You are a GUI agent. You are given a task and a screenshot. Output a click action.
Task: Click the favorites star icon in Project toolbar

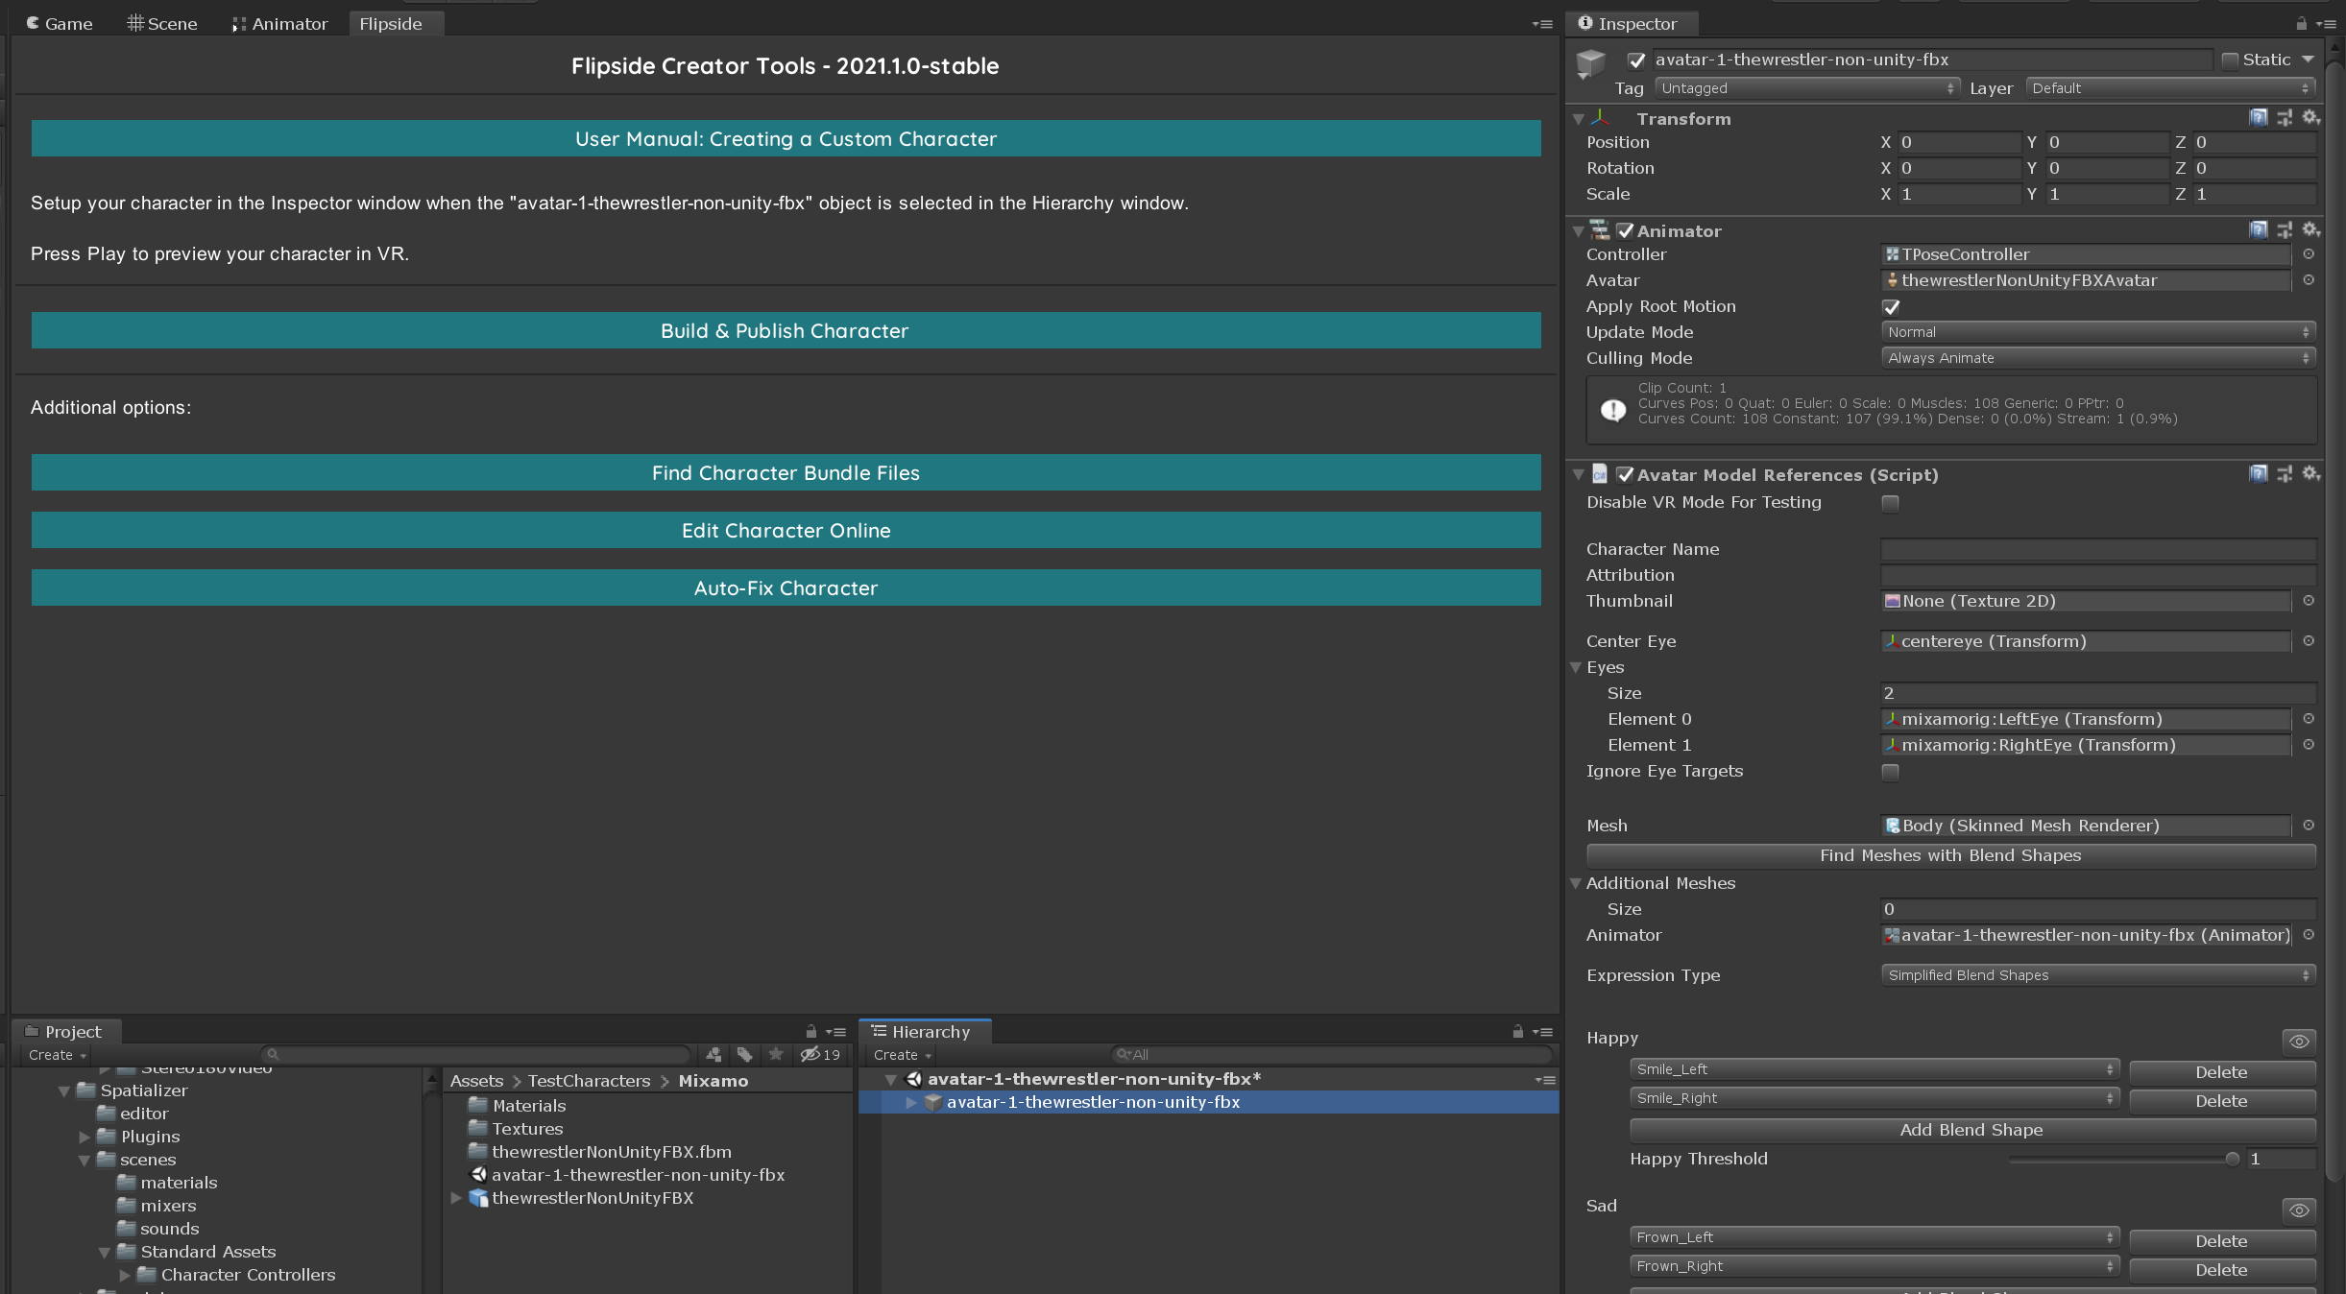point(776,1054)
